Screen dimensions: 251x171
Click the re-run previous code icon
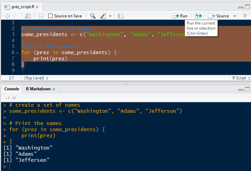(198, 16)
